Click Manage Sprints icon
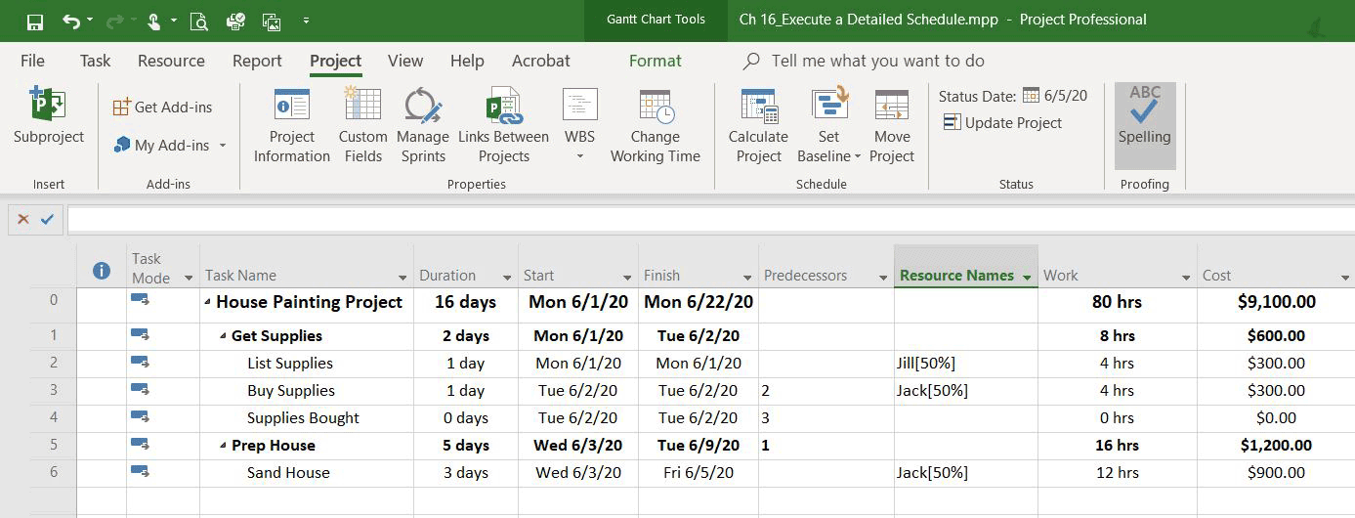Screen dimensions: 1355x518 423,106
